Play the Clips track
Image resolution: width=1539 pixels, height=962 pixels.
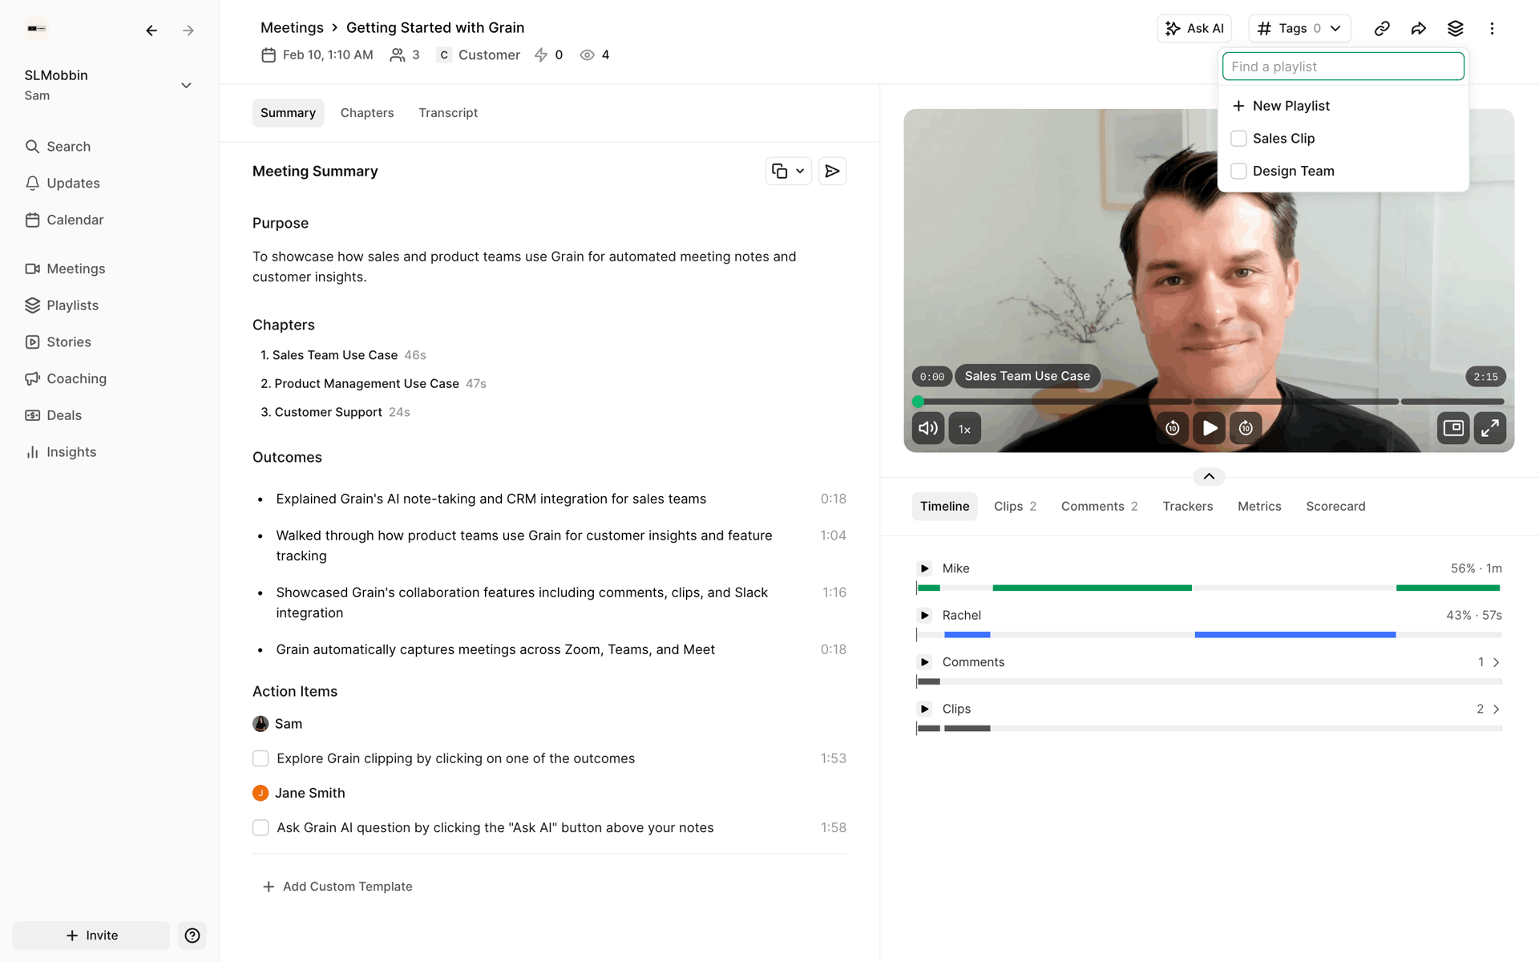pos(924,709)
